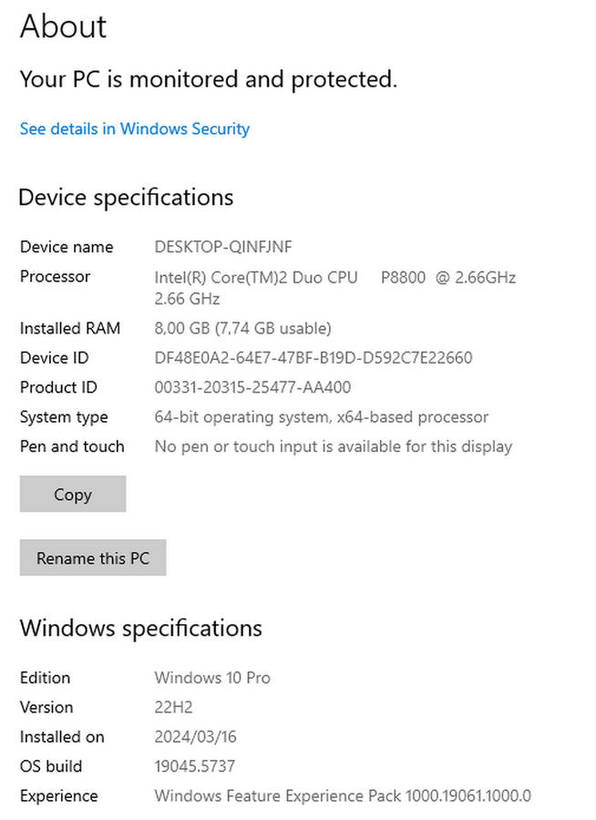Click the About page heading
The height and width of the screenshot is (820, 596).
tap(63, 26)
